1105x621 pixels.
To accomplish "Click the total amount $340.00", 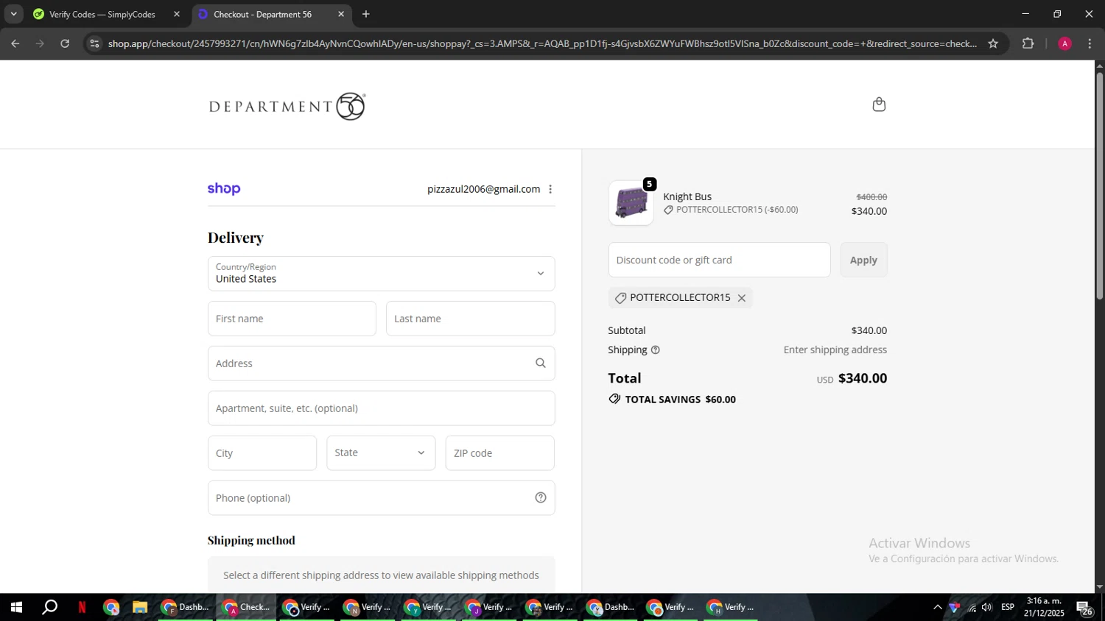I will (863, 378).
